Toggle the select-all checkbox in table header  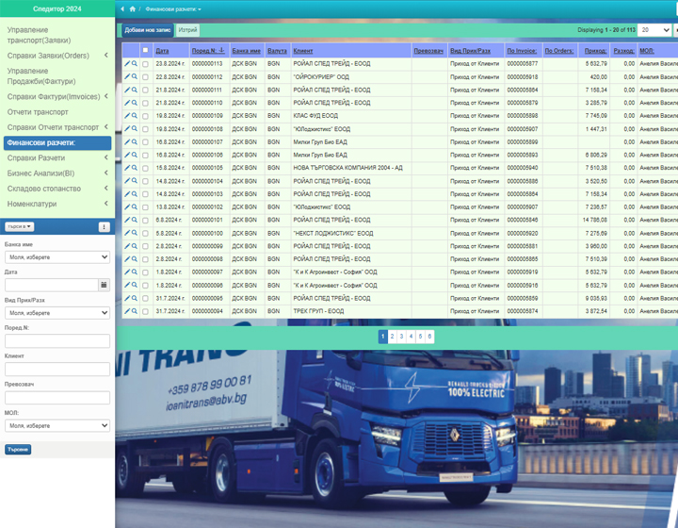(x=145, y=50)
